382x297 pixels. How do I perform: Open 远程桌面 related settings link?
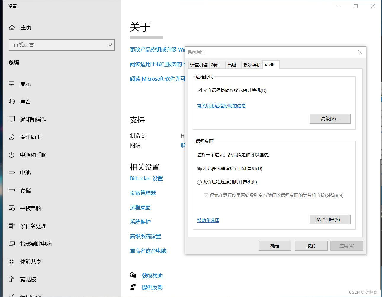(x=140, y=207)
